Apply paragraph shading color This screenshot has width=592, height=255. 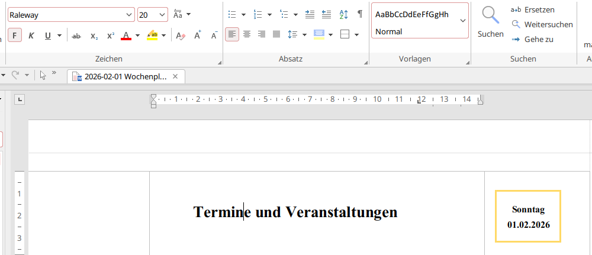[319, 35]
